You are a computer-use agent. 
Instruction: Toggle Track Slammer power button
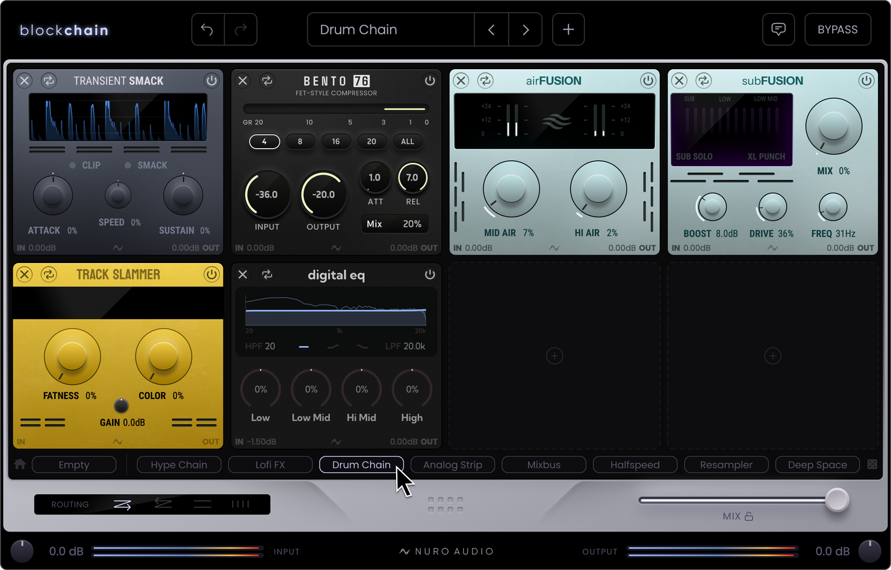(x=211, y=274)
